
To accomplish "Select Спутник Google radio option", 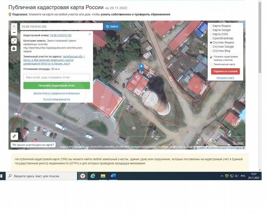I will (211, 47).
